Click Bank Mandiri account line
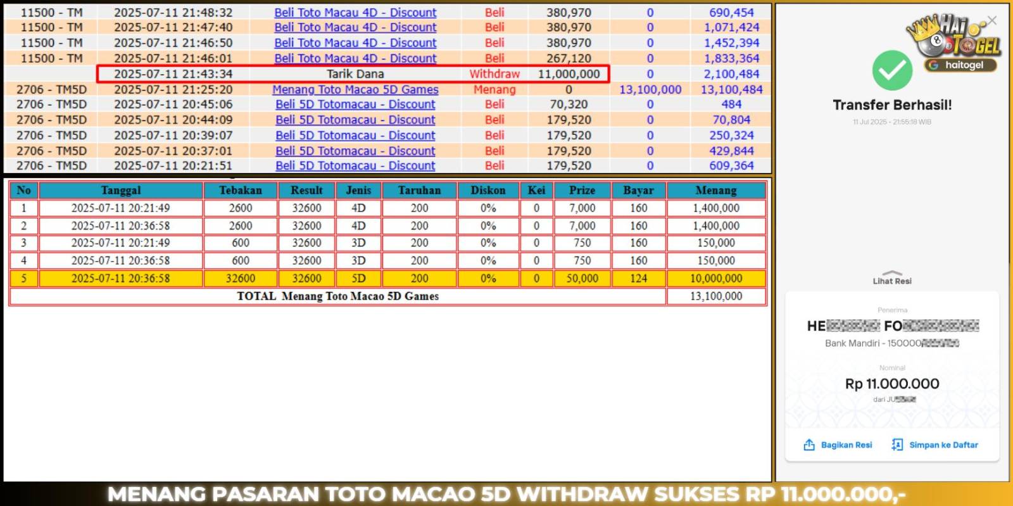The image size is (1013, 506). click(x=892, y=343)
